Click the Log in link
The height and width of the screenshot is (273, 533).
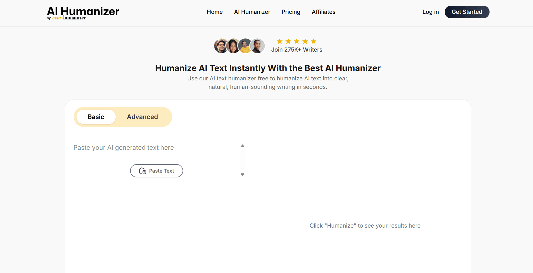(x=431, y=12)
